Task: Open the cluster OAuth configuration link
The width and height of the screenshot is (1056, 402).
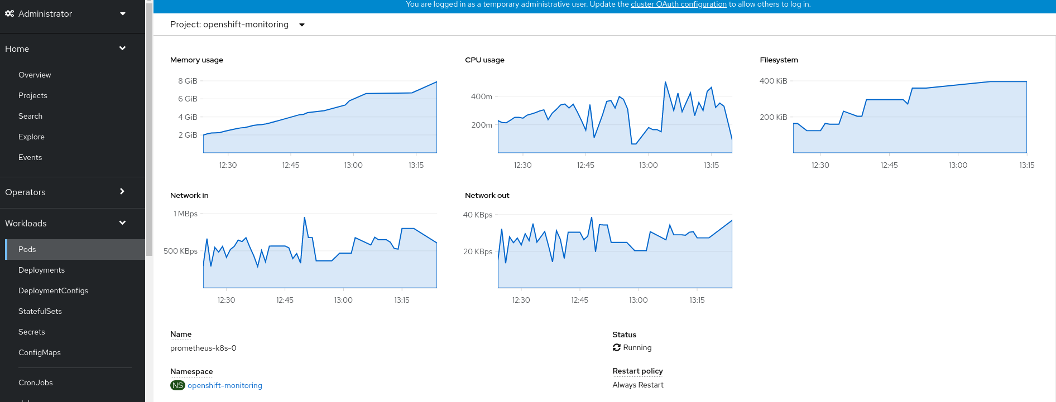Action: [678, 4]
